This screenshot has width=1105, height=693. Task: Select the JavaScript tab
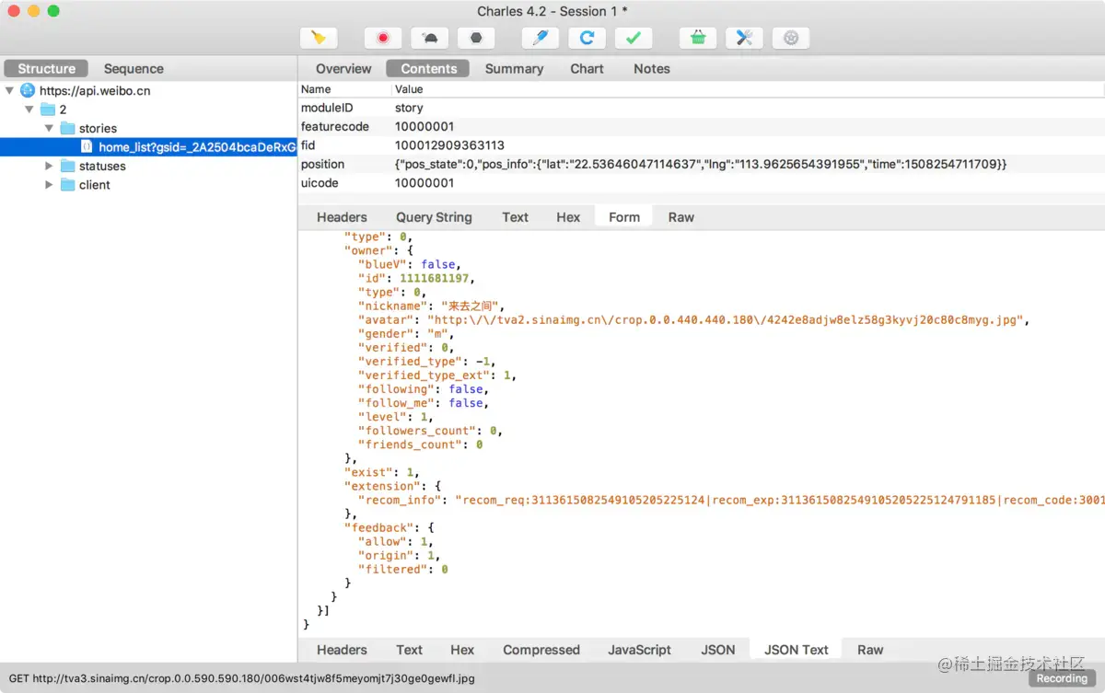(x=639, y=650)
